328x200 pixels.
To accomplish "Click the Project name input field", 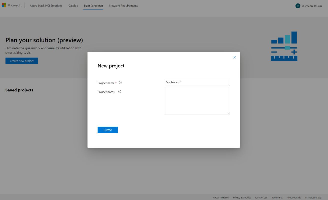I will coord(197,82).
